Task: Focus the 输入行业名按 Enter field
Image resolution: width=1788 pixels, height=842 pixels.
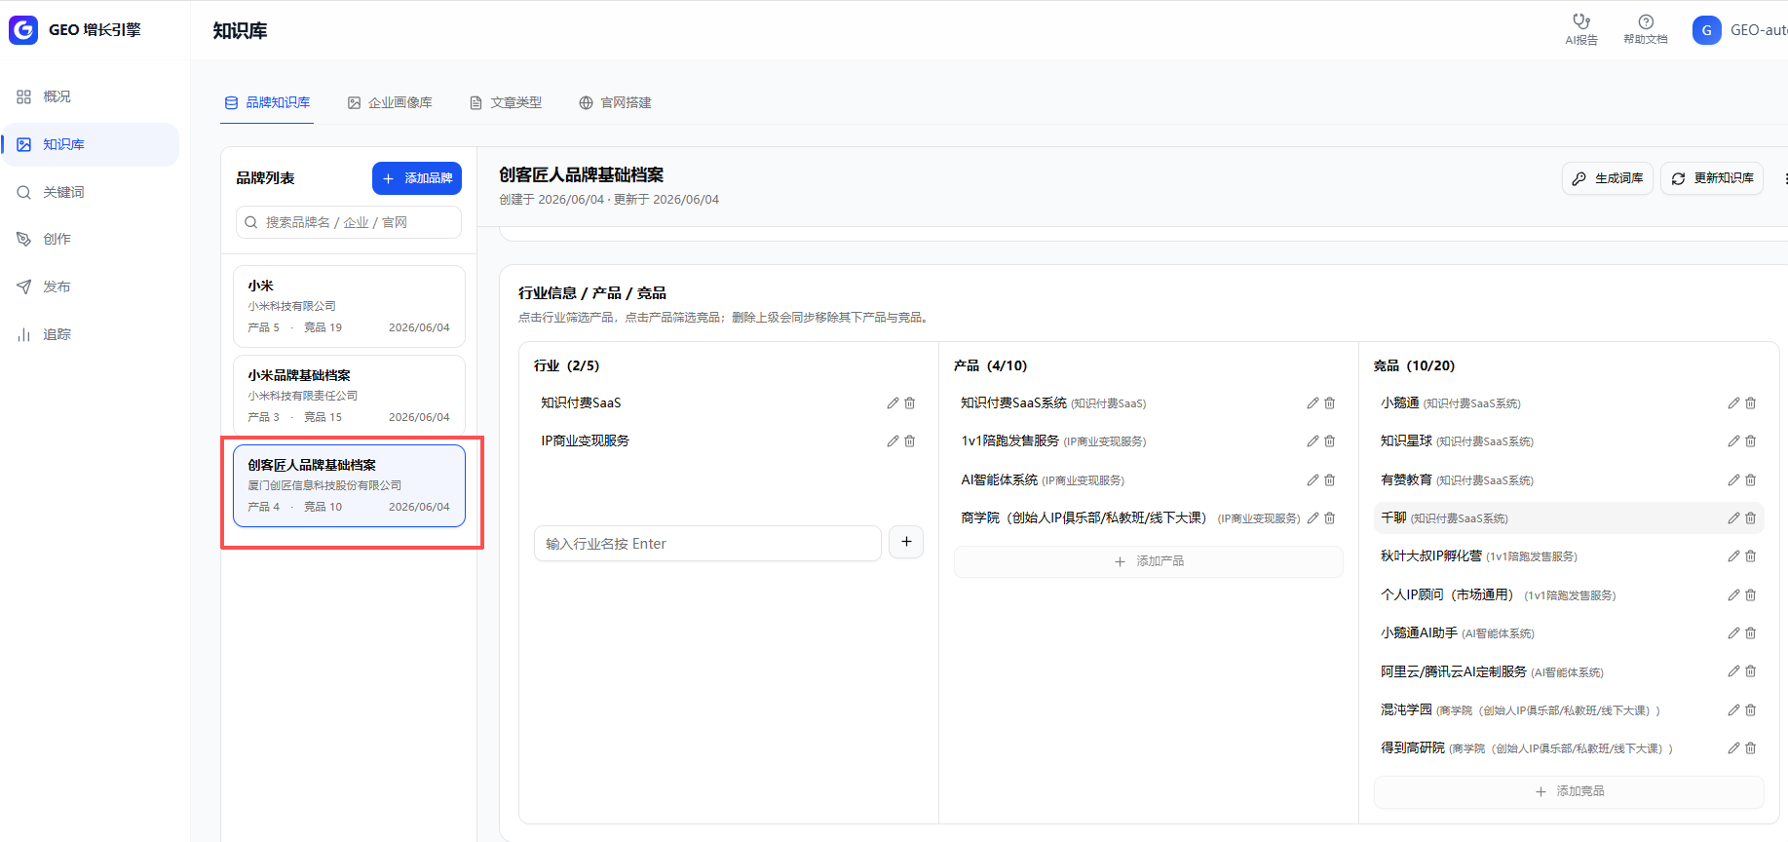Action: pyautogui.click(x=707, y=544)
